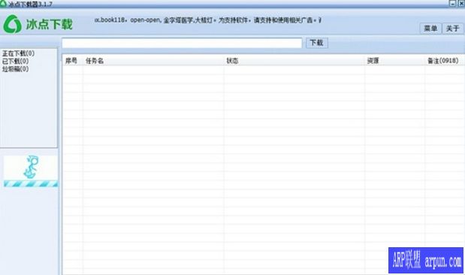Click the blue animated mascot thumbnail

(x=31, y=168)
